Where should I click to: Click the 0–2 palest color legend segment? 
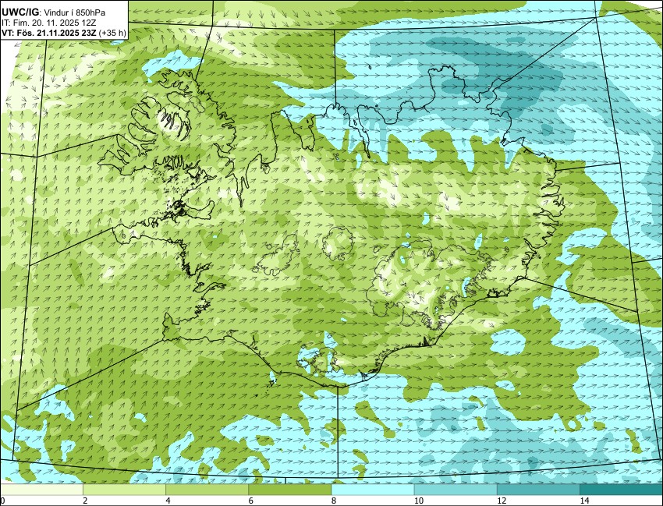click(x=41, y=490)
